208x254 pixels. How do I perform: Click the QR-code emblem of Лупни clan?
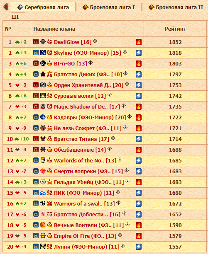(x=43, y=247)
